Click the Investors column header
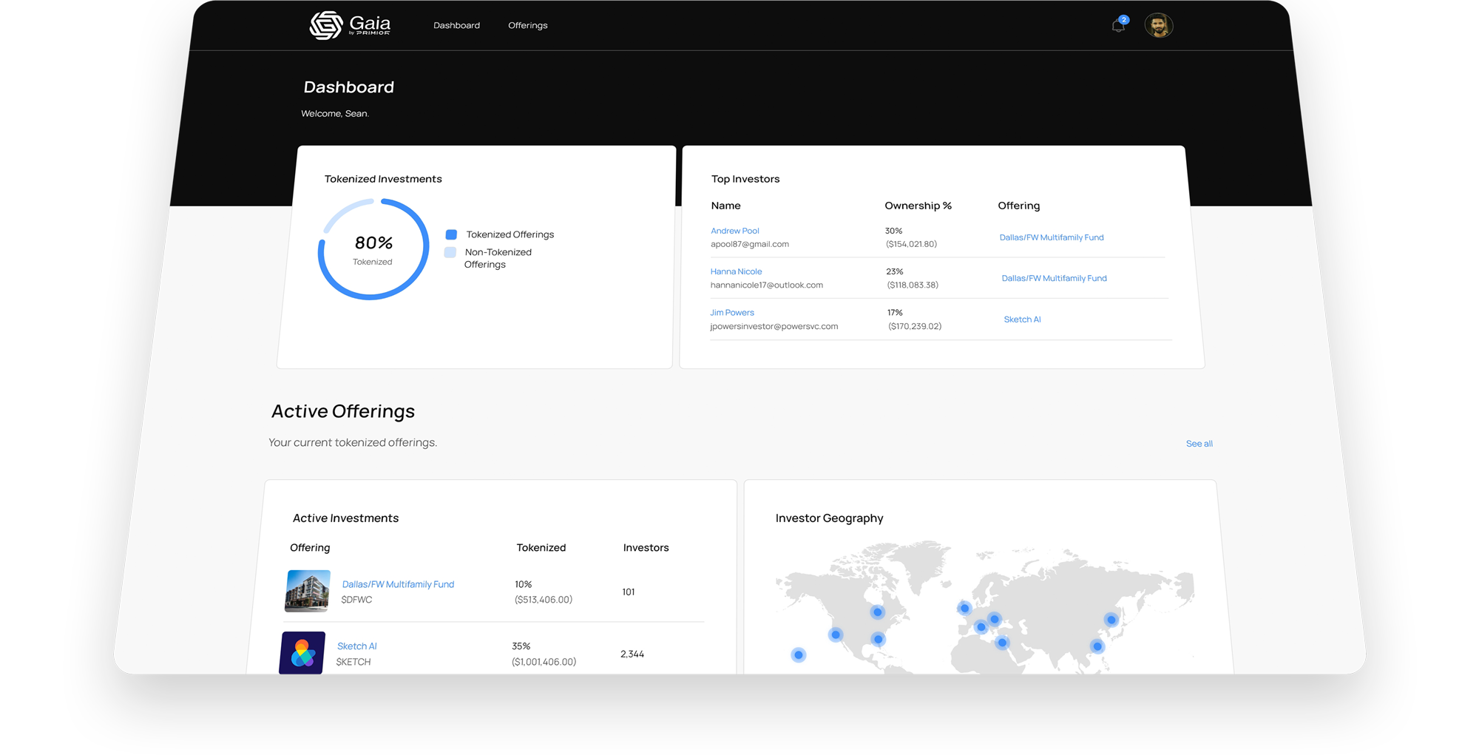This screenshot has width=1479, height=755. 646,548
